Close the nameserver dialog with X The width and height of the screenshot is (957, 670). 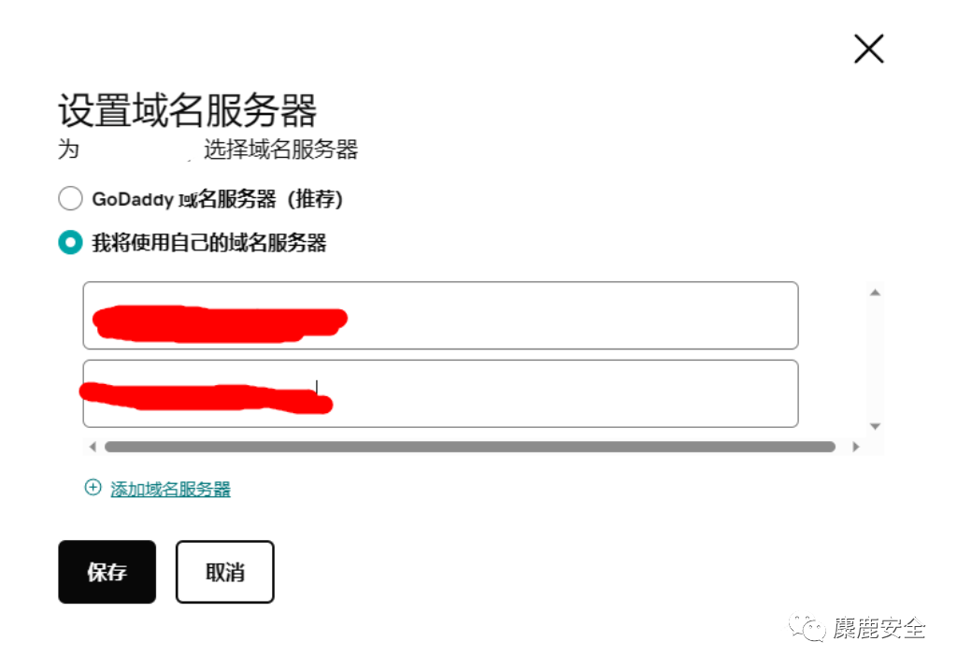click(x=868, y=49)
